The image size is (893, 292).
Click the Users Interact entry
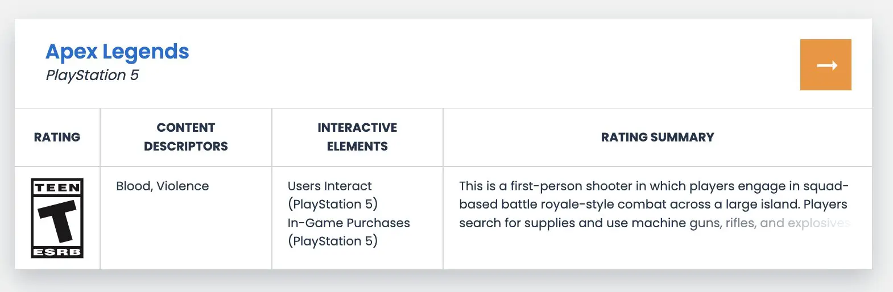point(329,186)
